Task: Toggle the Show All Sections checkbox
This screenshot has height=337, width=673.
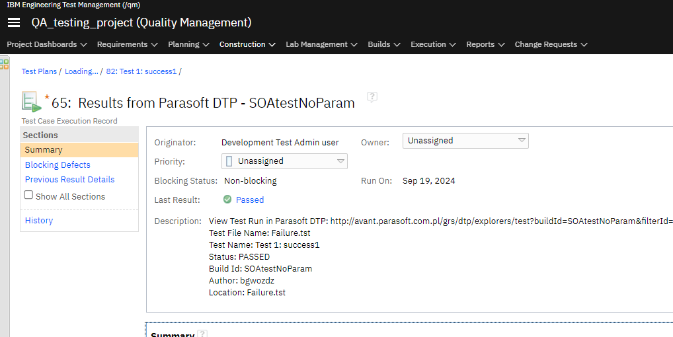Action: (28, 195)
